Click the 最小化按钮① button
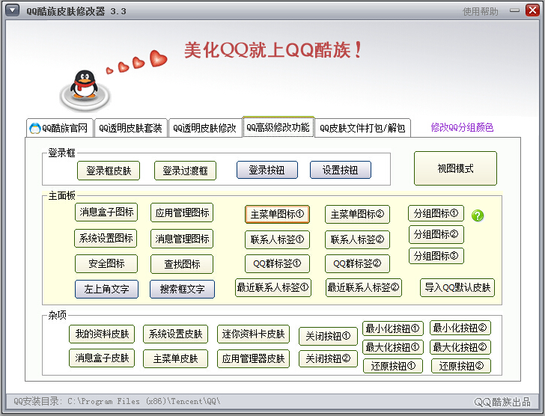Image resolution: width=545 pixels, height=416 pixels. [393, 328]
